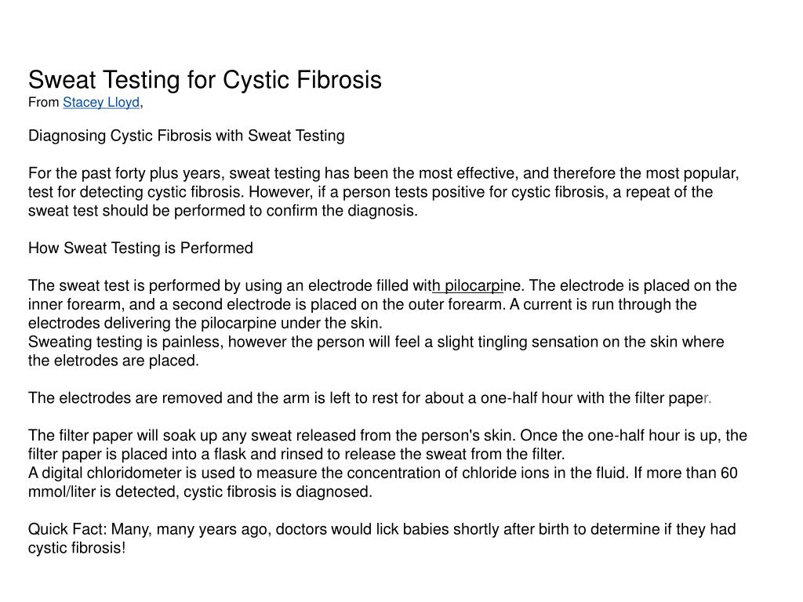The height and width of the screenshot is (602, 803).
Task: Click the Quick Fact paragraph
Action: [382, 539]
